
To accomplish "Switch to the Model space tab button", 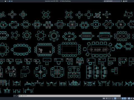I will pos(104,98).
